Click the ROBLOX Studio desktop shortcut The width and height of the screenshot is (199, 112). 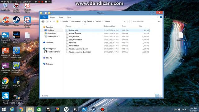(x=27, y=22)
